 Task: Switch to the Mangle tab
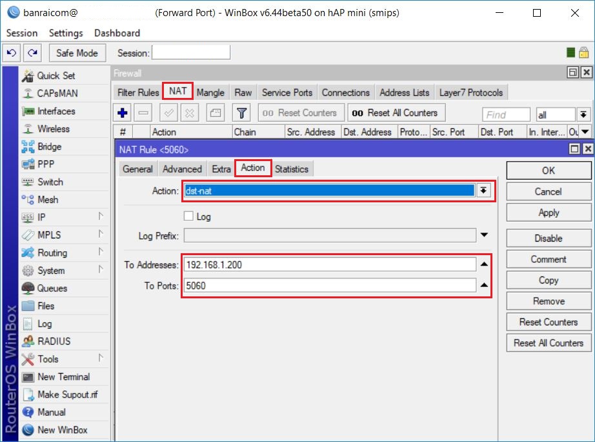211,92
